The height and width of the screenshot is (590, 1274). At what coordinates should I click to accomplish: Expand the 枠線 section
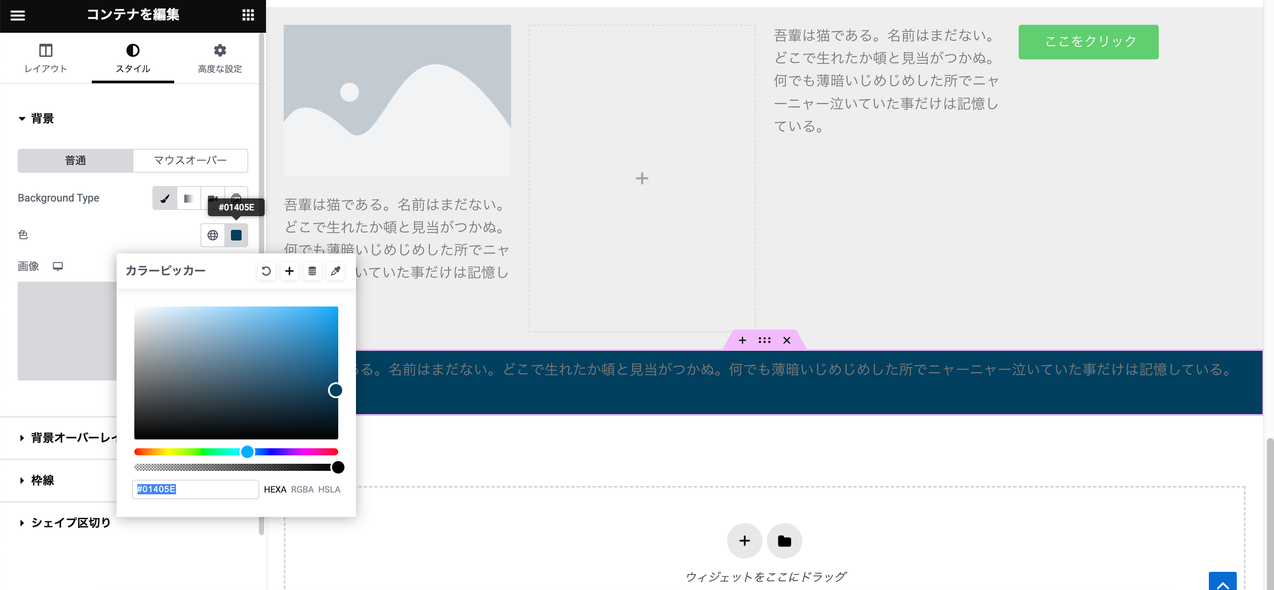[43, 480]
